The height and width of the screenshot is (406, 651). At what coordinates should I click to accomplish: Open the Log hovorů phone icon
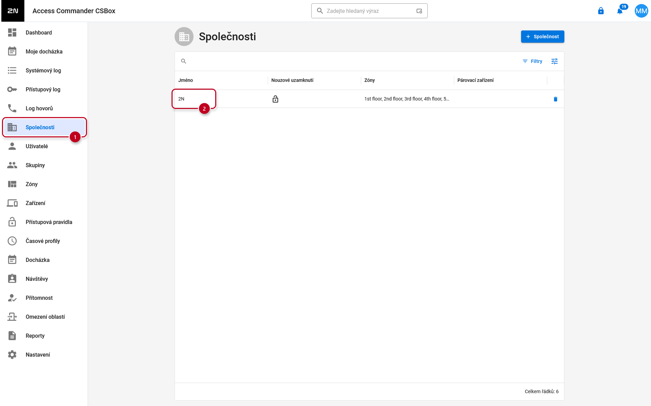coord(12,108)
